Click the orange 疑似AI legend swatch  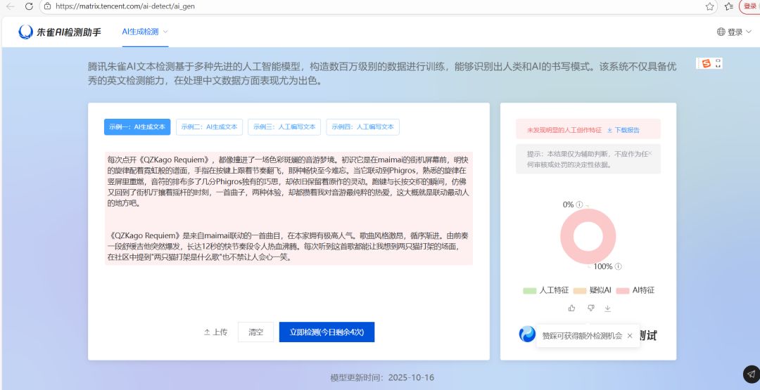580,291
